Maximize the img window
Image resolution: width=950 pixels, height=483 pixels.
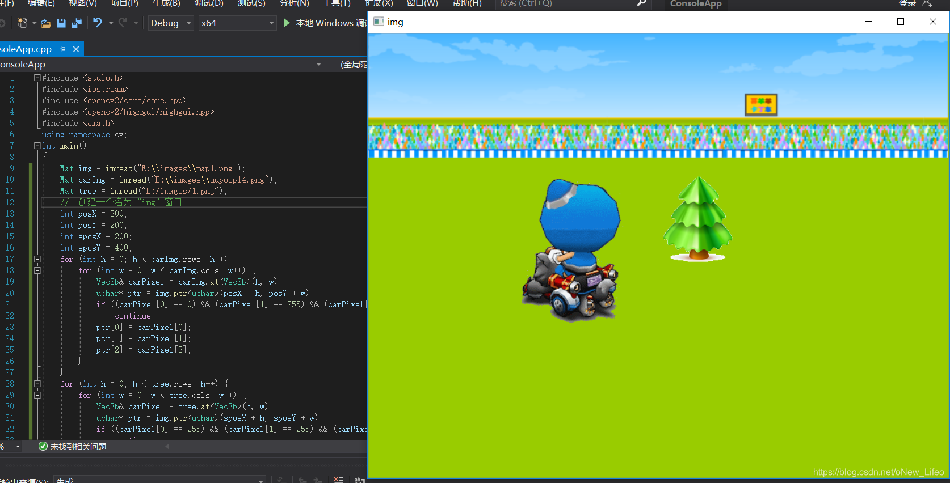[900, 22]
